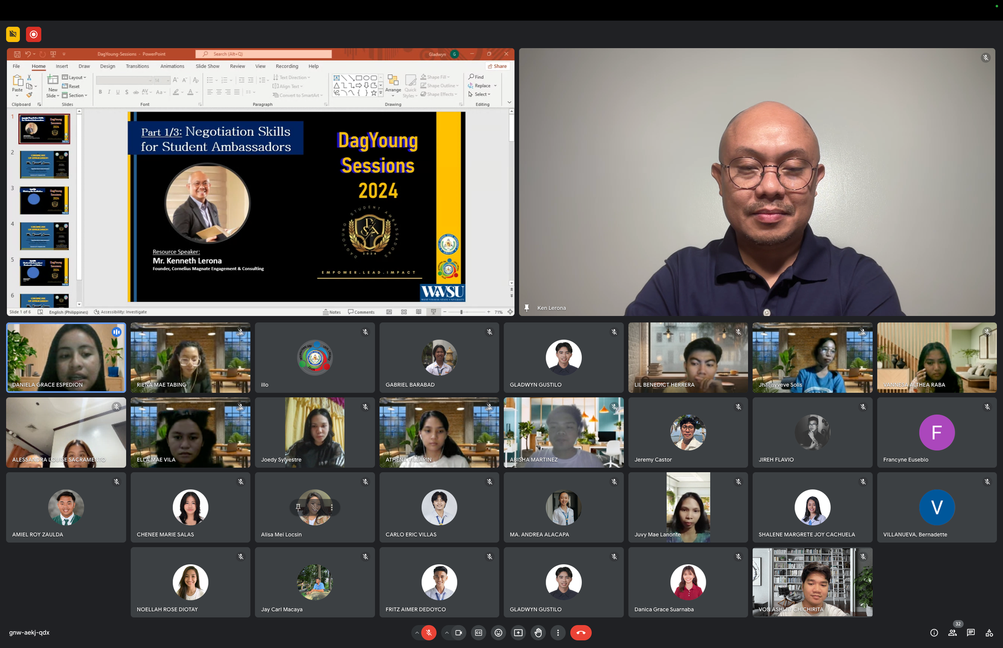Screen dimensions: 1003x648
Task: Toggle the camera on or off
Action: coord(458,633)
